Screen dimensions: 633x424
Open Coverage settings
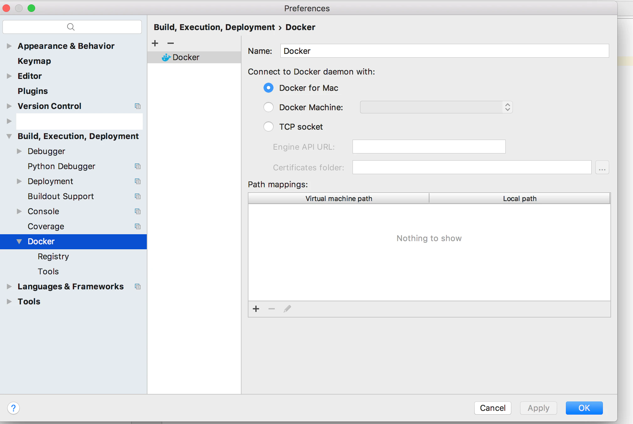click(x=46, y=226)
